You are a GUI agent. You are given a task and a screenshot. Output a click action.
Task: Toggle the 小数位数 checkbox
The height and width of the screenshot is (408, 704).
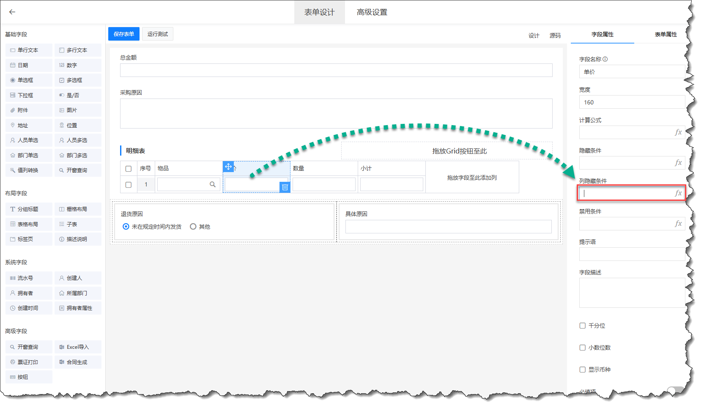[x=583, y=348]
